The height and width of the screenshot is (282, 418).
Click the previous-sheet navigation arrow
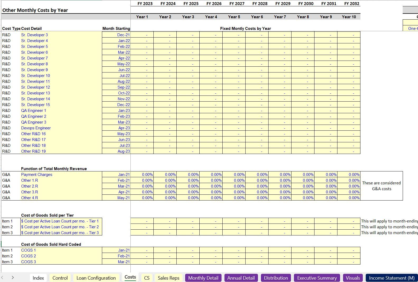click(x=2, y=278)
